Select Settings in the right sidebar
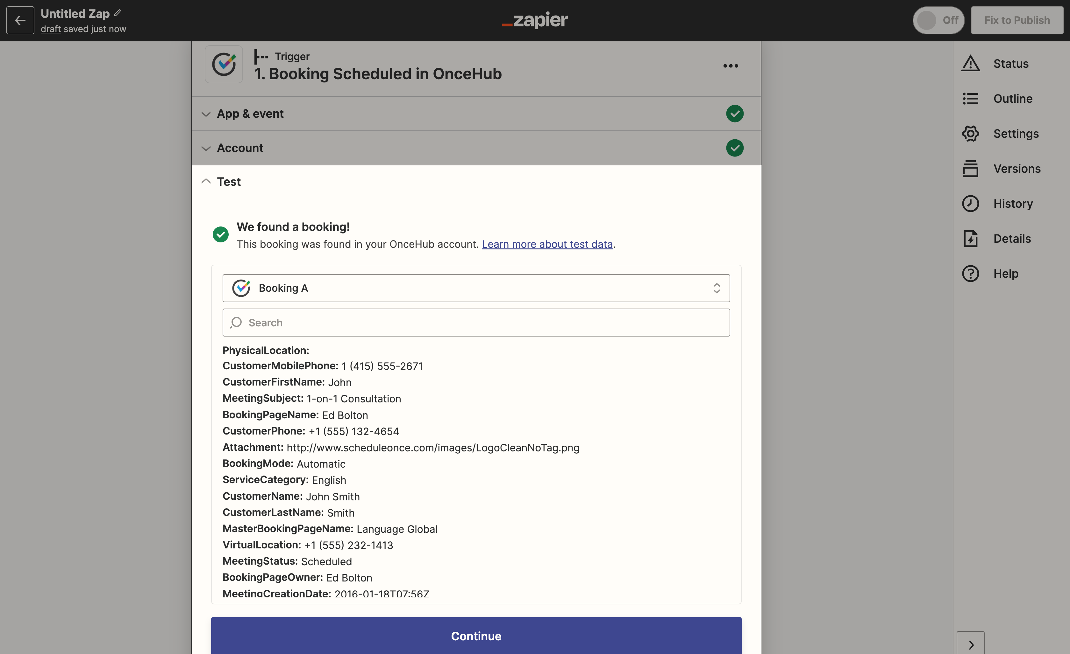The height and width of the screenshot is (654, 1070). 1016,134
